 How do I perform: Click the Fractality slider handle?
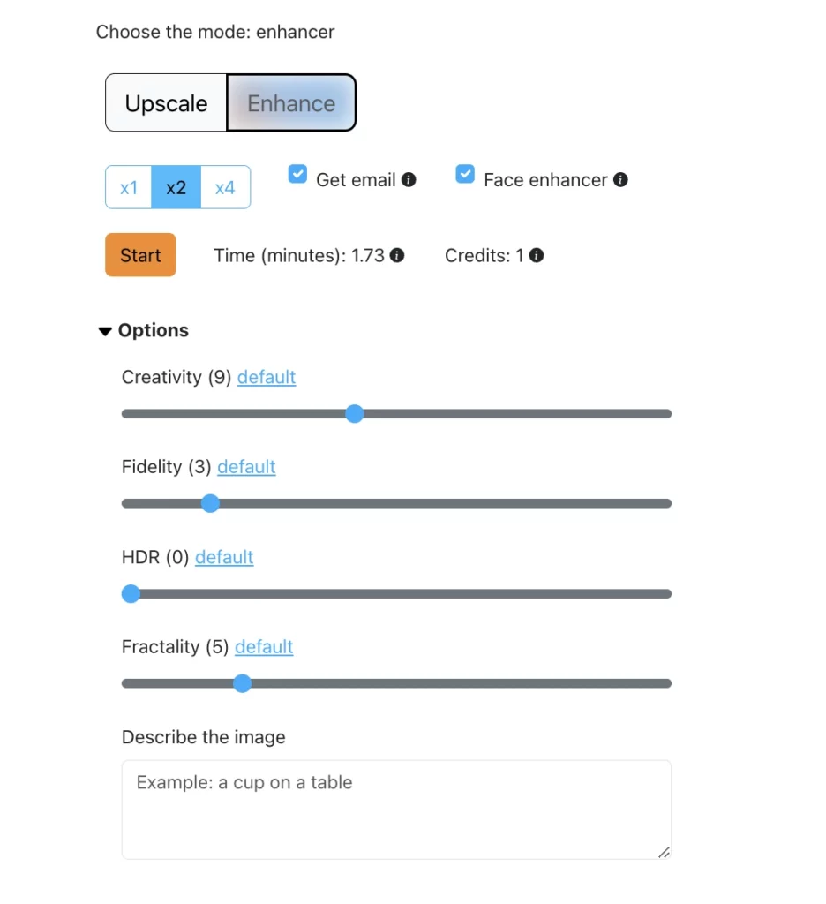point(243,683)
